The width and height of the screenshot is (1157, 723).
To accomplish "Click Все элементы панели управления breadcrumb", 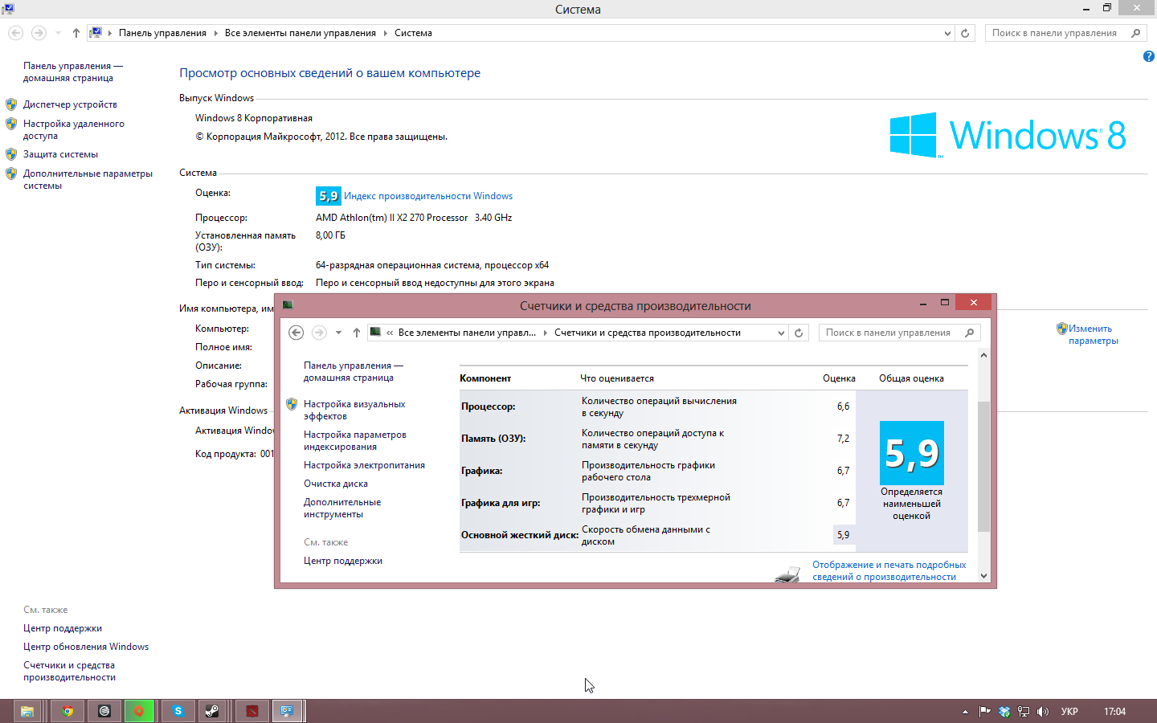I will (300, 33).
